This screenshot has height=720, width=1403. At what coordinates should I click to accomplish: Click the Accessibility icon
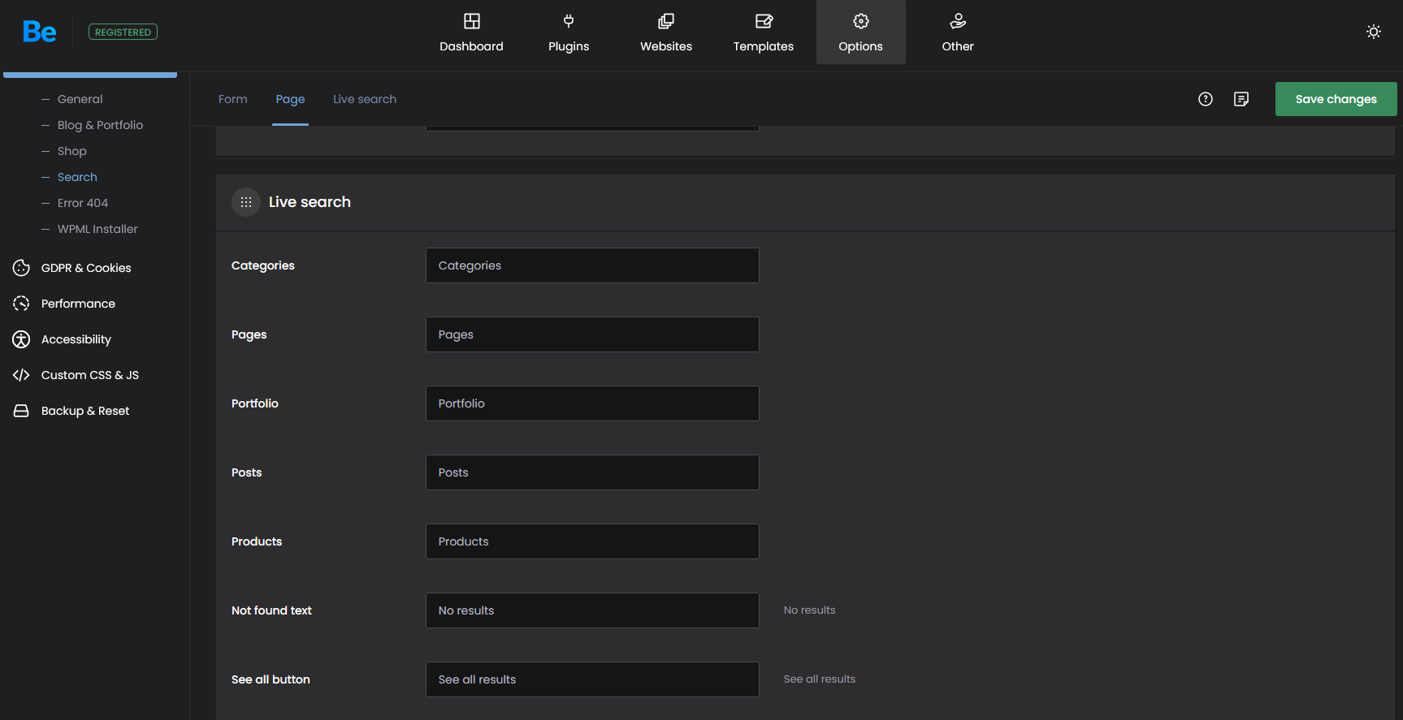pyautogui.click(x=21, y=339)
